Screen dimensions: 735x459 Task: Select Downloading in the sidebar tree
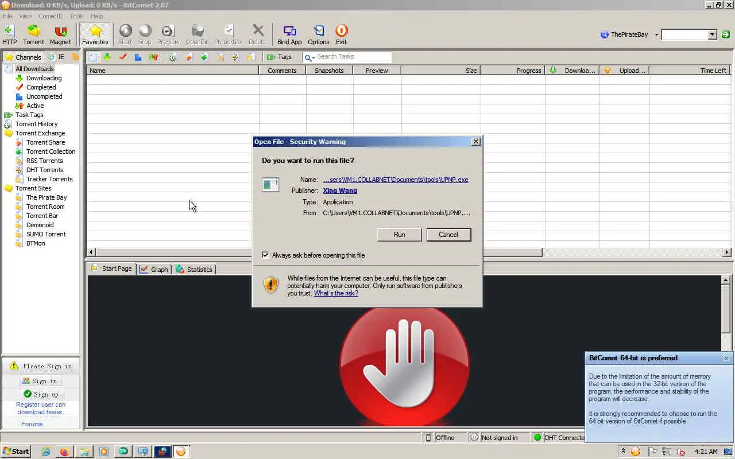coord(44,78)
